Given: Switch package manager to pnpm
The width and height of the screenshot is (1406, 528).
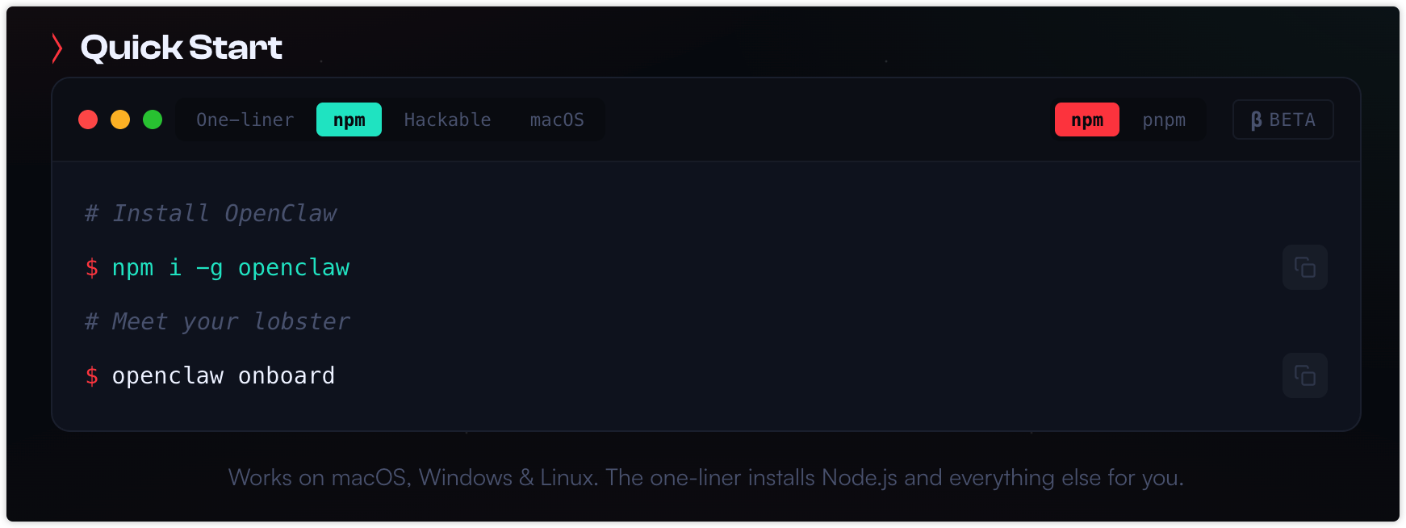Looking at the screenshot, I should (1164, 119).
